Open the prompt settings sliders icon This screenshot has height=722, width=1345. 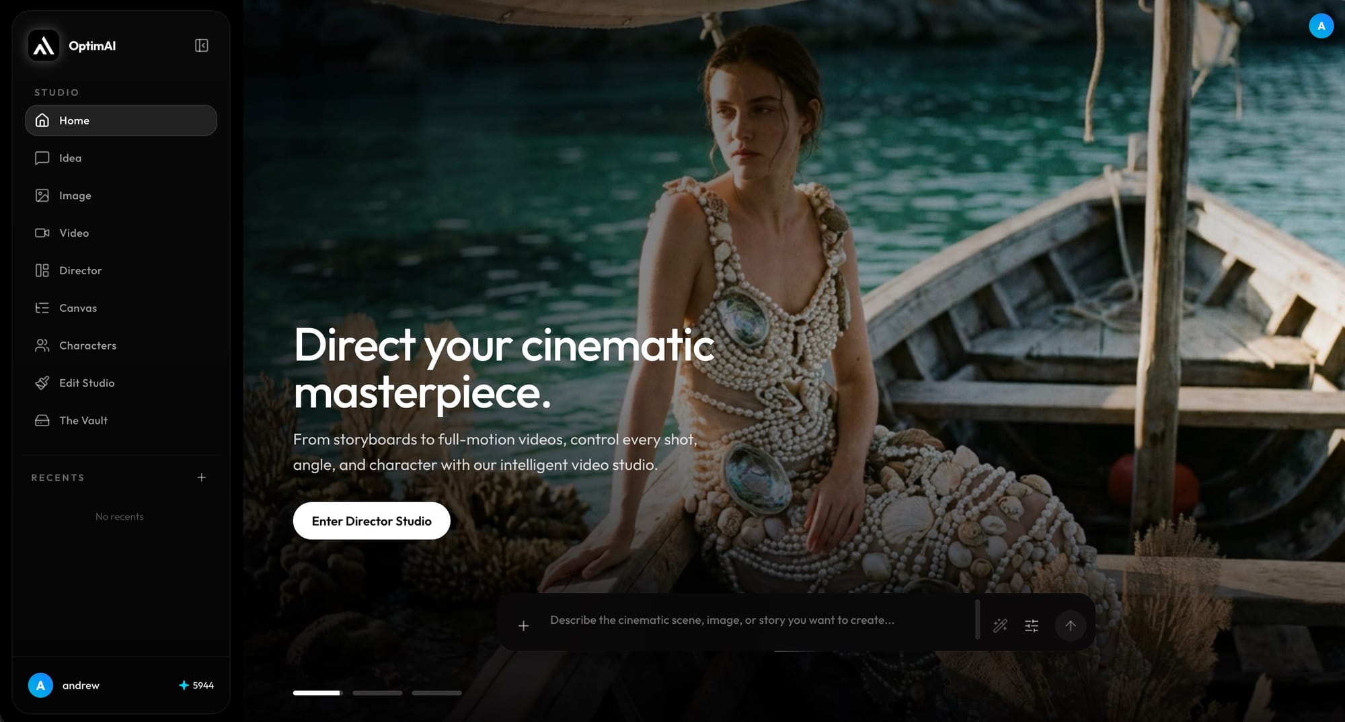(1032, 626)
